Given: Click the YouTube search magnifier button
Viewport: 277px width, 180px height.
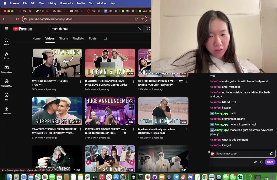Looking at the screenshot, I should click(149, 29).
